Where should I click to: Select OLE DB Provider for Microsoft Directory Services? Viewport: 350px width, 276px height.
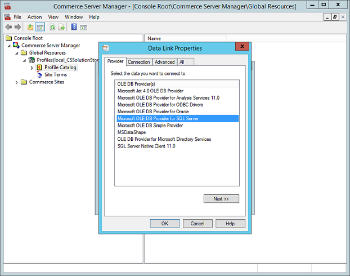[x=177, y=139]
